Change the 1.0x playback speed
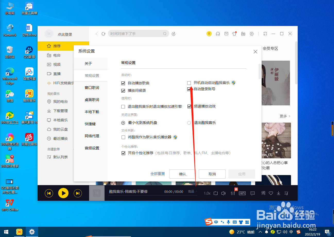The image size is (334, 237). 207,193
